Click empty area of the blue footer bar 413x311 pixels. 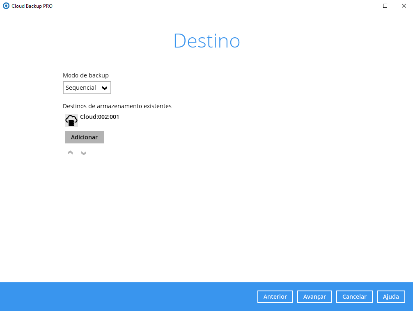123,297
